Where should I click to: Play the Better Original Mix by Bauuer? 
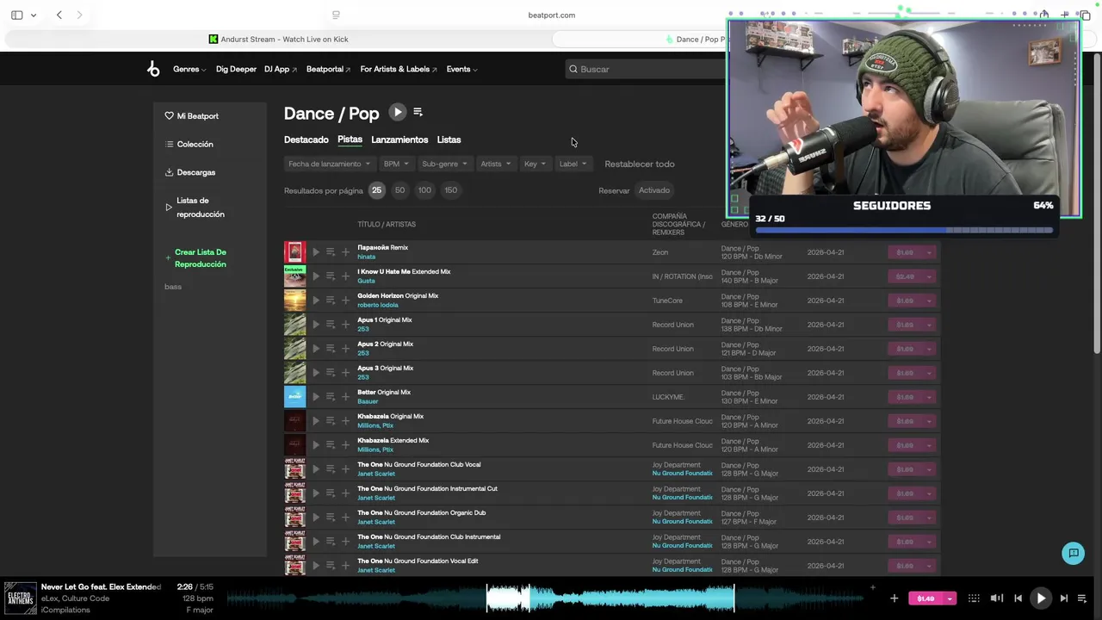315,397
